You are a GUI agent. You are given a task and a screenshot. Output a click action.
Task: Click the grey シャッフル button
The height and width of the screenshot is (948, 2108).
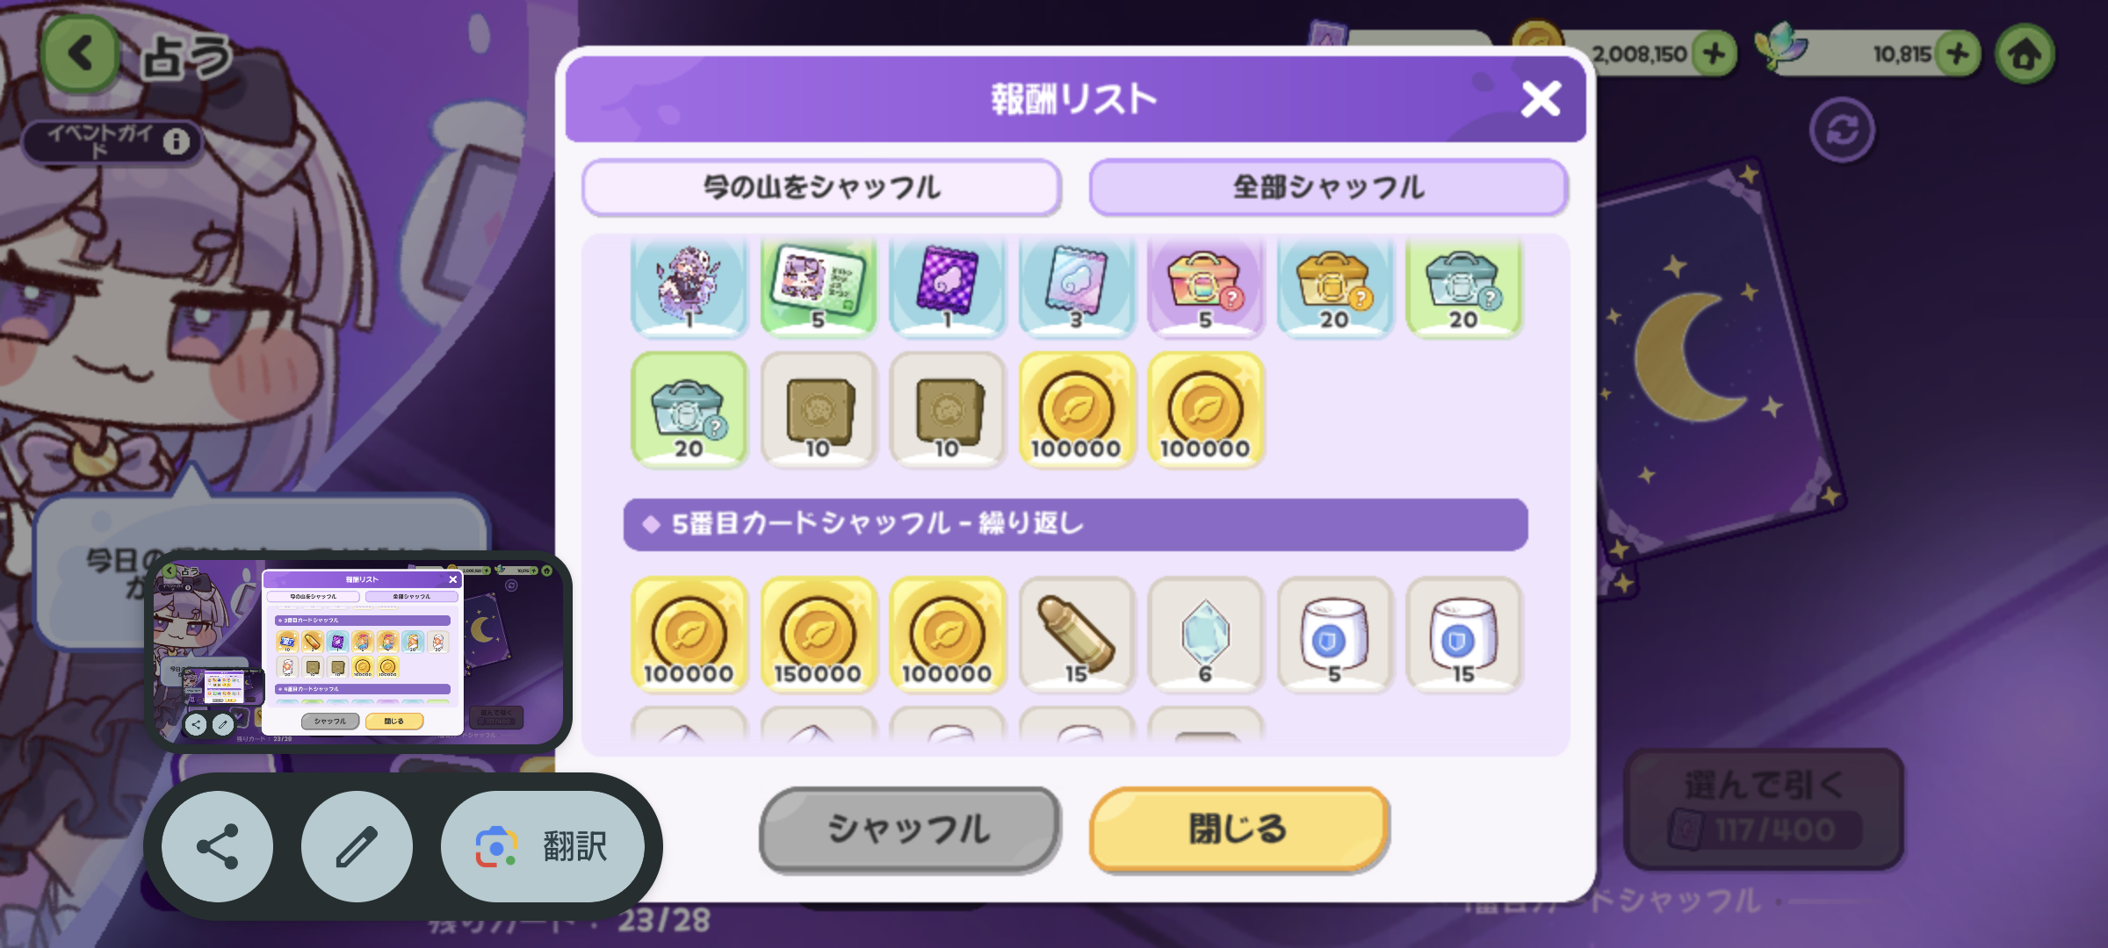(x=910, y=829)
